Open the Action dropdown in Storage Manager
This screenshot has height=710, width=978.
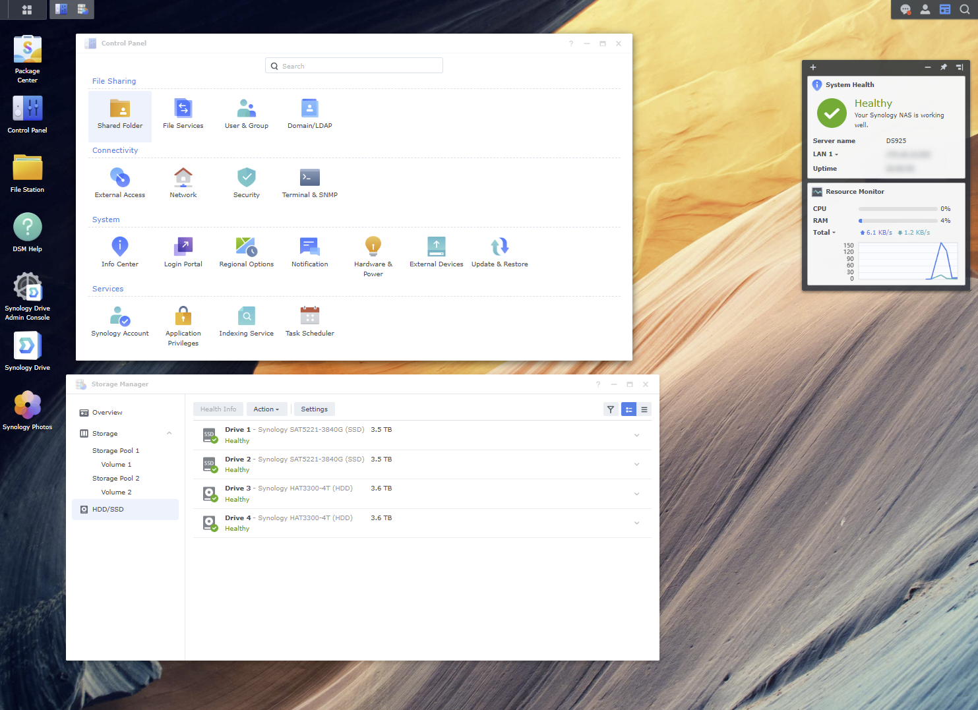click(266, 409)
